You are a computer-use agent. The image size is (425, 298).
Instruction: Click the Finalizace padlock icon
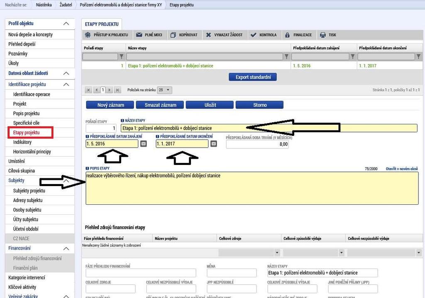tap(287, 35)
